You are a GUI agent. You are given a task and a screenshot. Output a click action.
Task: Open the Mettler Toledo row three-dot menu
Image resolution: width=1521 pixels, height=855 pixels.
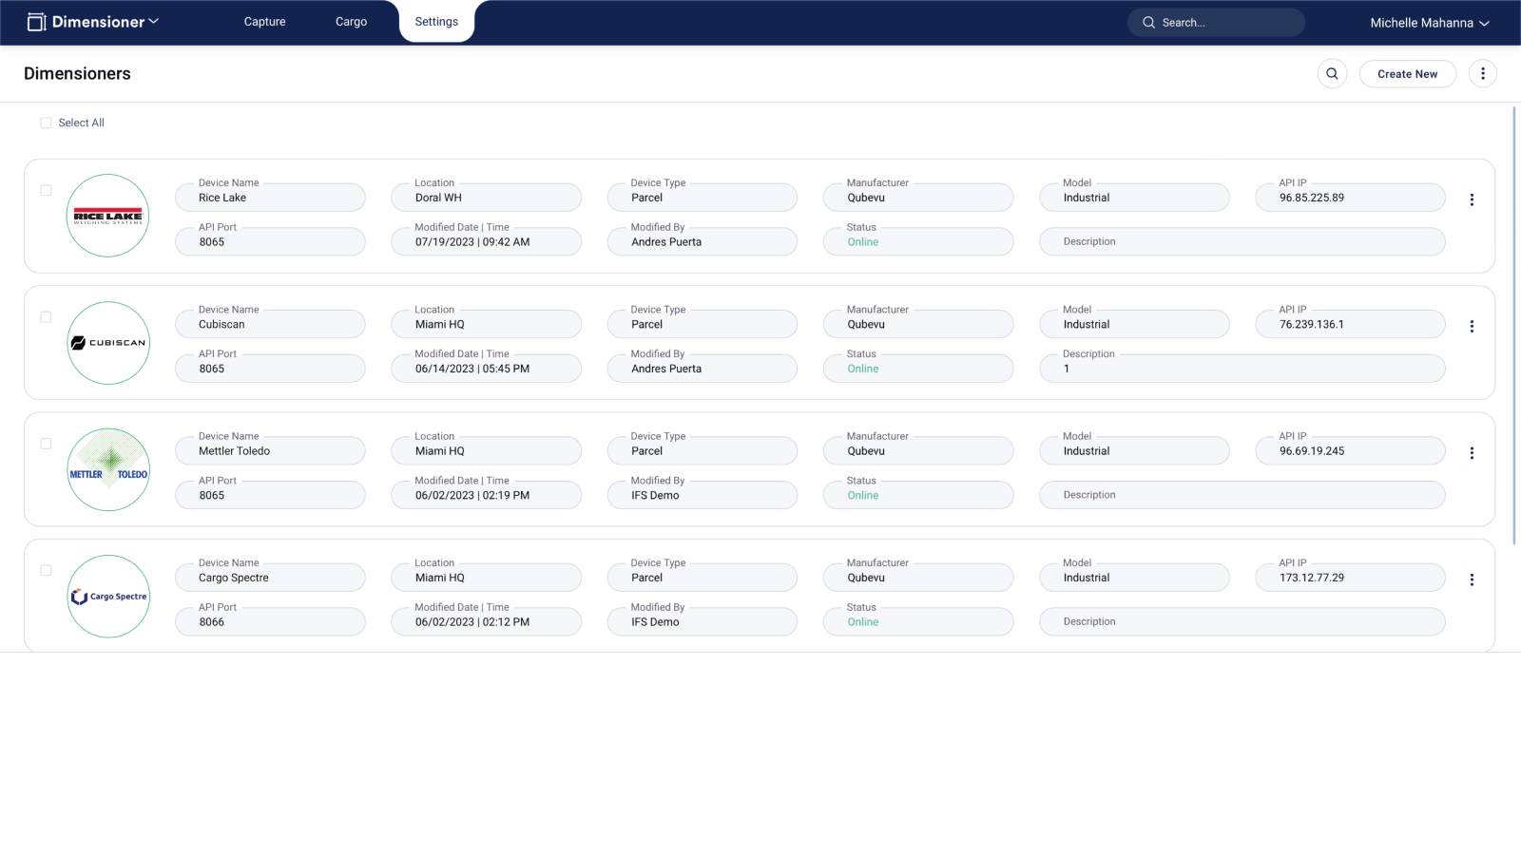(1472, 453)
